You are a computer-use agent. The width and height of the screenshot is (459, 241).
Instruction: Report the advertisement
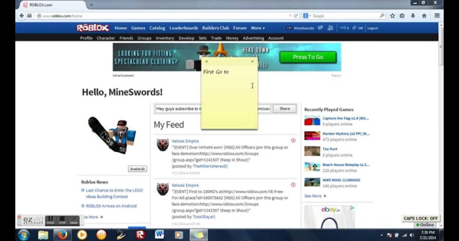click(336, 75)
